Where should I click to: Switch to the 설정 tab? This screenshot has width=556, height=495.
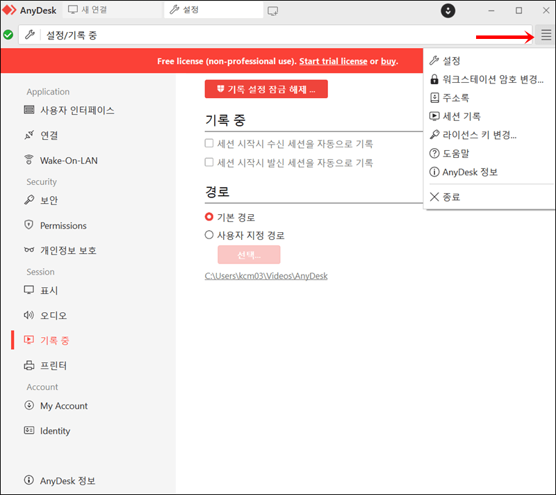click(213, 10)
